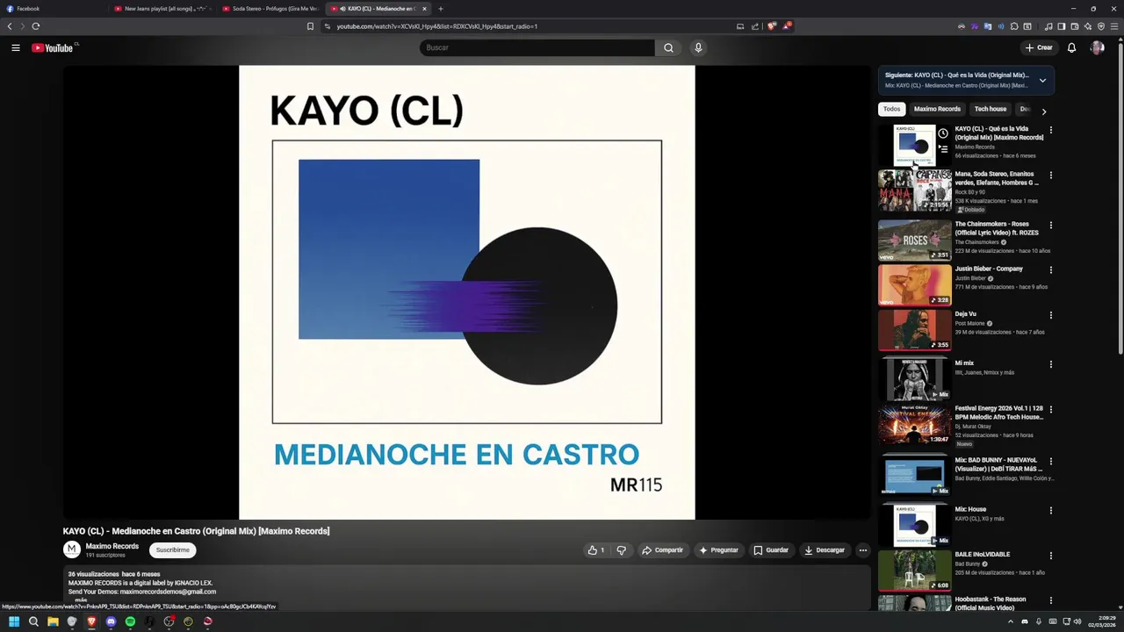Select the Todos filter chip
Image resolution: width=1124 pixels, height=632 pixels.
(x=891, y=109)
